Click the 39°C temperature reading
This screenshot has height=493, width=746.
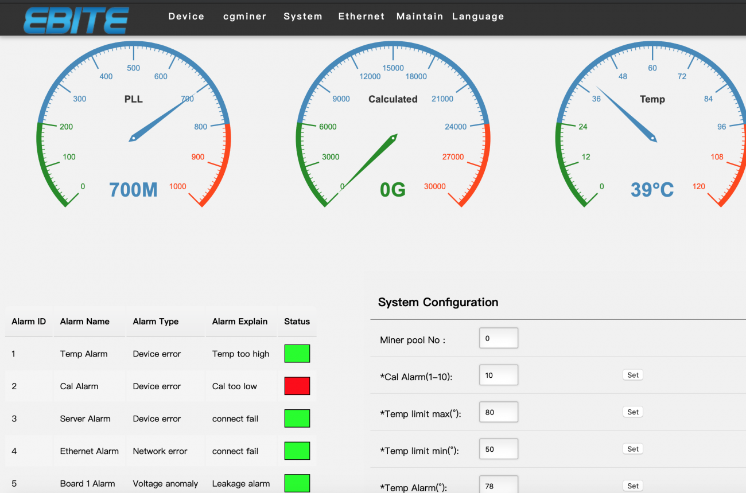click(652, 190)
